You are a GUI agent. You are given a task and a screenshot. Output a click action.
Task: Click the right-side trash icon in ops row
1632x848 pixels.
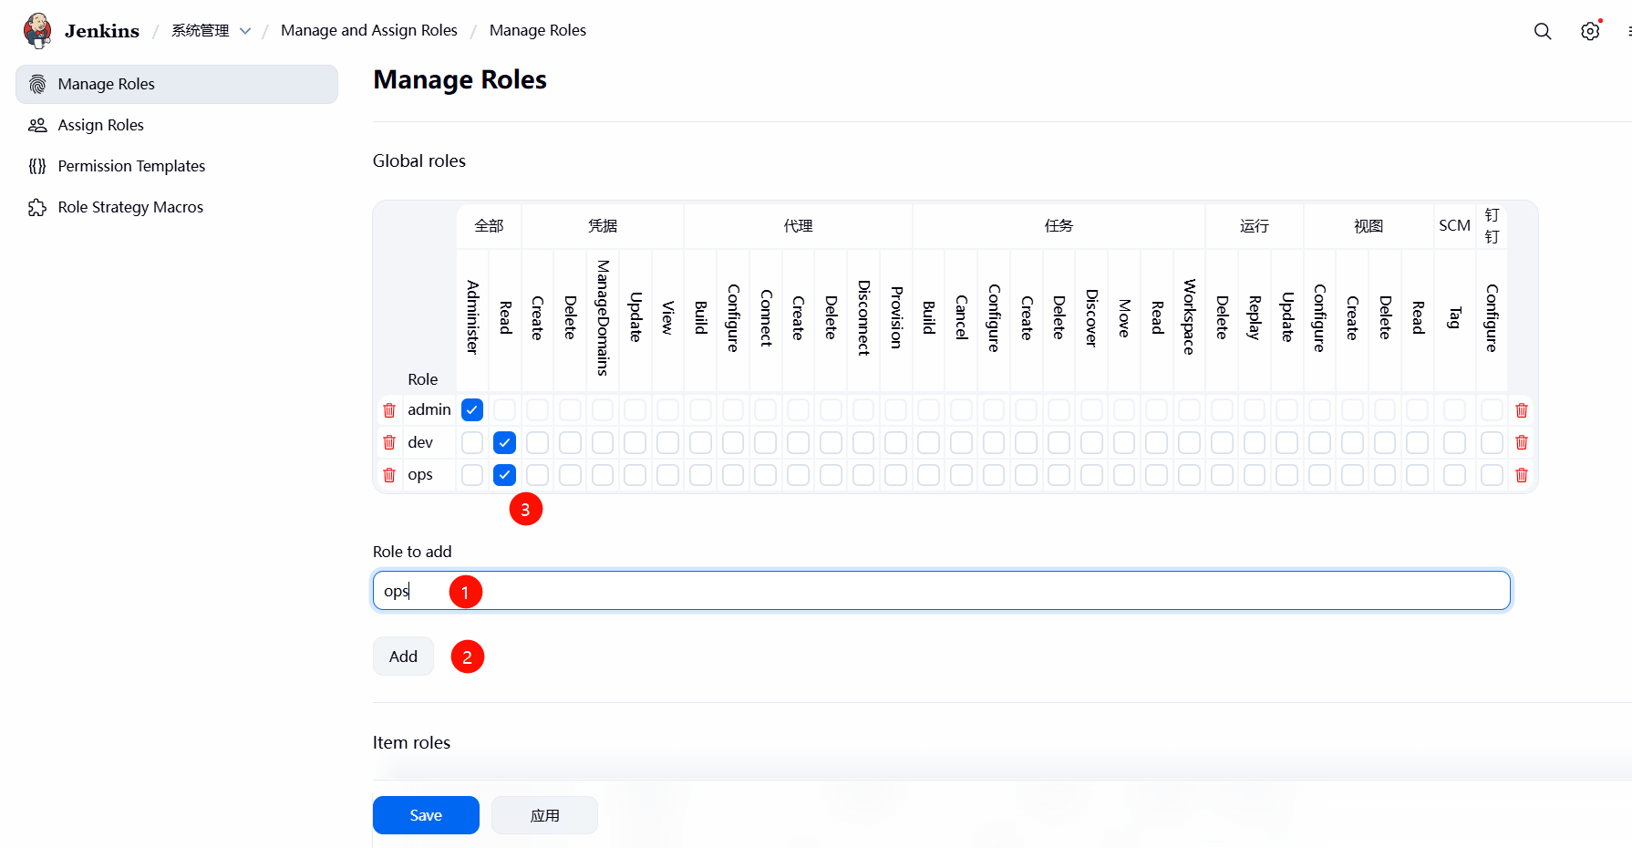1521,475
